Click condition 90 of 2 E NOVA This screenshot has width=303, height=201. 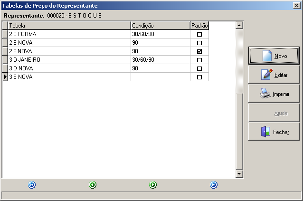point(161,42)
